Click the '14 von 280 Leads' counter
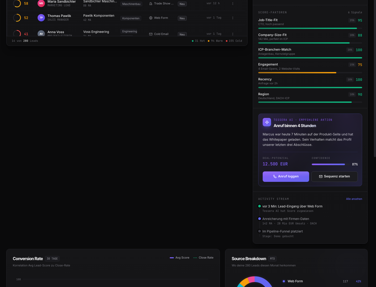Screen dimensions: 376x287 coord(25,41)
